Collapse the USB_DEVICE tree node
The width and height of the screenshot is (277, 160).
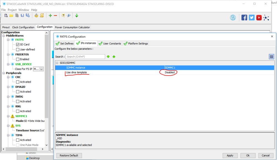(8, 64)
